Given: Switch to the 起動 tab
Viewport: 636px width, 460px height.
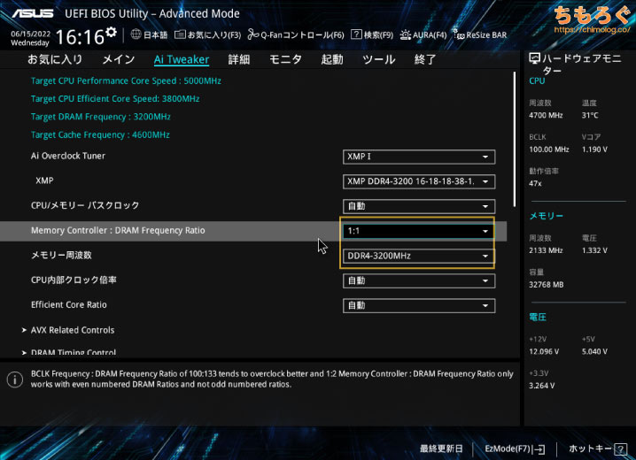Looking at the screenshot, I should pyautogui.click(x=332, y=59).
